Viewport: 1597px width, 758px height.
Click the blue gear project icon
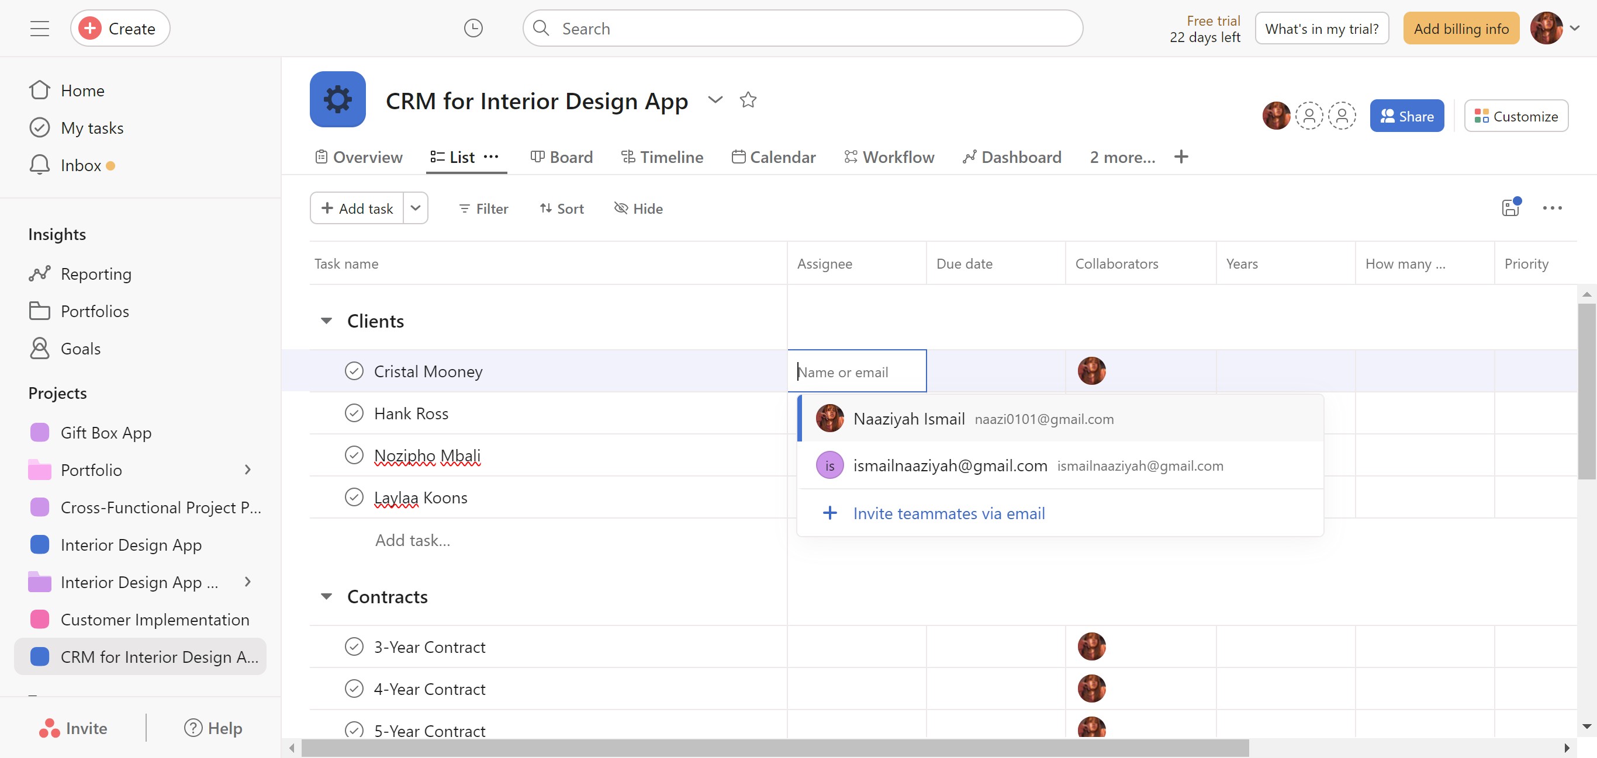(337, 99)
